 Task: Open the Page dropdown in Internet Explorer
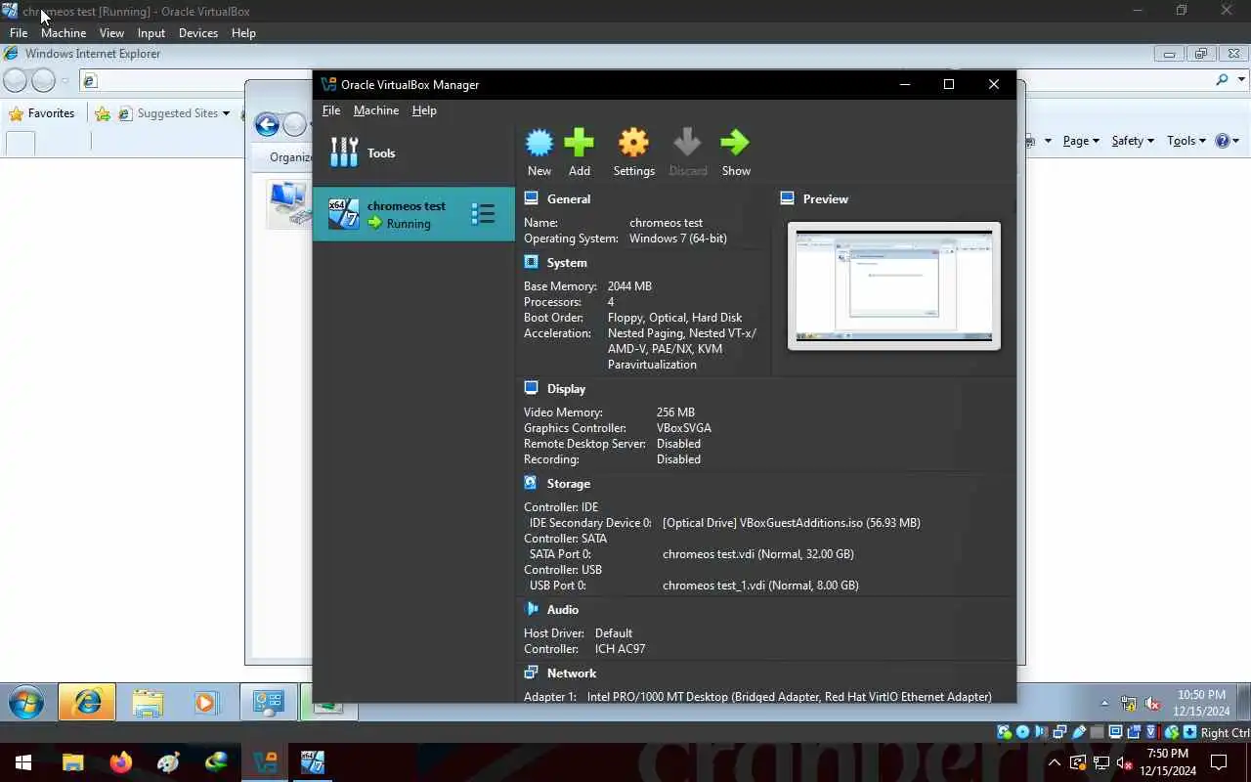[x=1081, y=141]
